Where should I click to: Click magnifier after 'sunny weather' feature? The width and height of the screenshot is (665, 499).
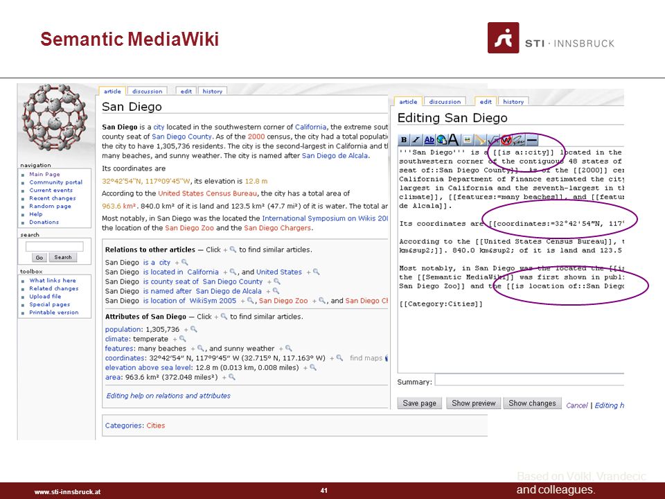tap(289, 349)
